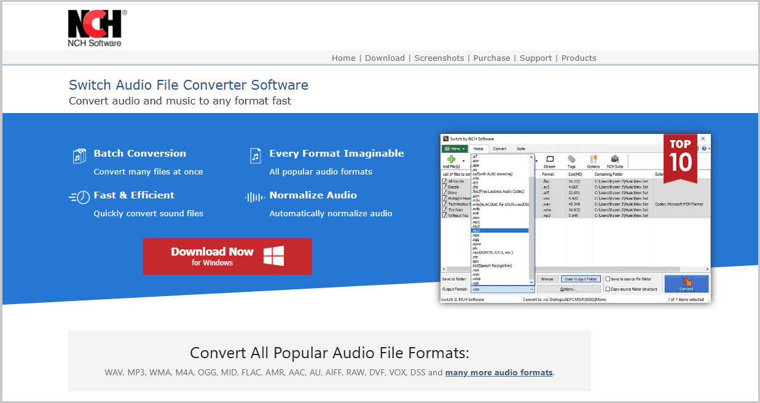Choose .ogg in the format list

tap(499, 240)
